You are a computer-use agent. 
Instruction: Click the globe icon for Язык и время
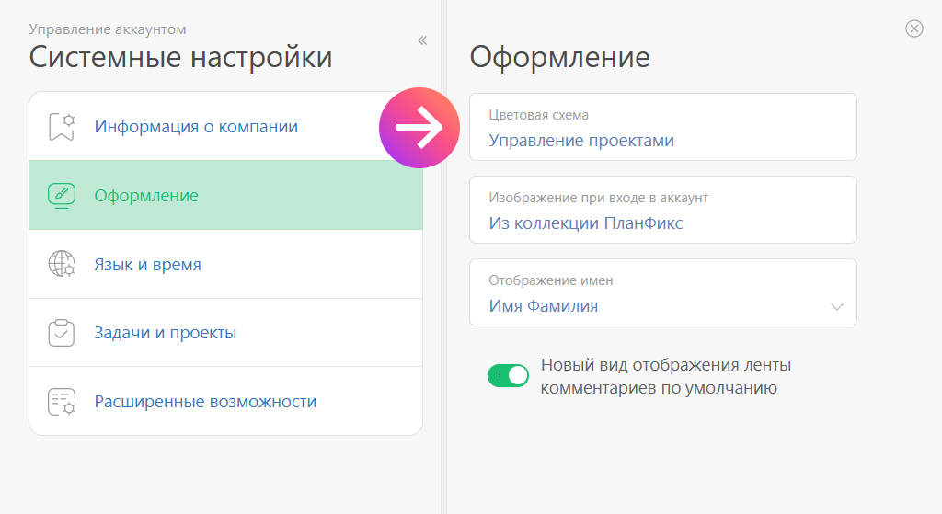62,264
